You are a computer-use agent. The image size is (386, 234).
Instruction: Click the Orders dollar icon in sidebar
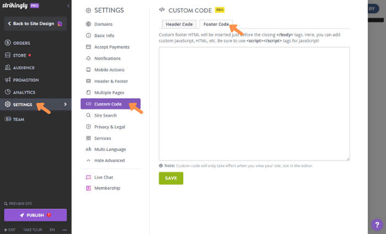click(8, 43)
